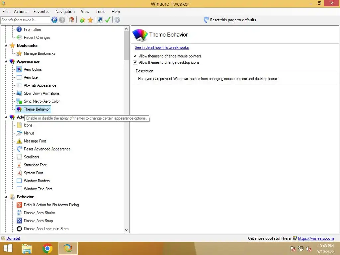340x255 pixels.
Task: Click the green checkmark apply icon
Action: (x=108, y=20)
